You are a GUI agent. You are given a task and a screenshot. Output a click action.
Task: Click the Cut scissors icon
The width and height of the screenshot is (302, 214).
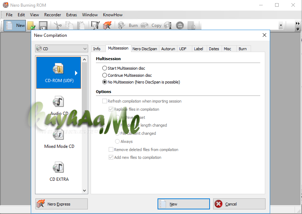pyautogui.click(x=58, y=25)
